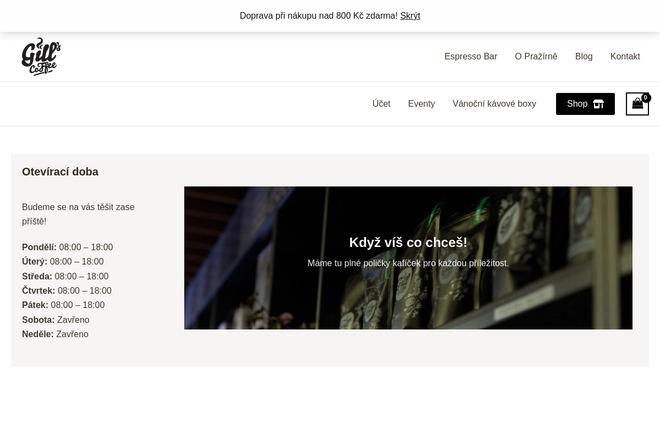Screen dimensions: 660x440
Task: Click the cart item count badge
Action: (x=646, y=98)
